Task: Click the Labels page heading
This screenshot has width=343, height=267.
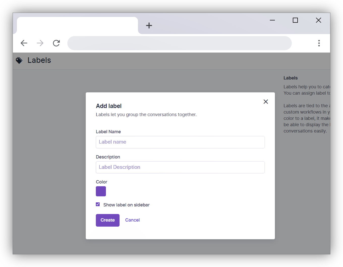Action: tap(39, 60)
